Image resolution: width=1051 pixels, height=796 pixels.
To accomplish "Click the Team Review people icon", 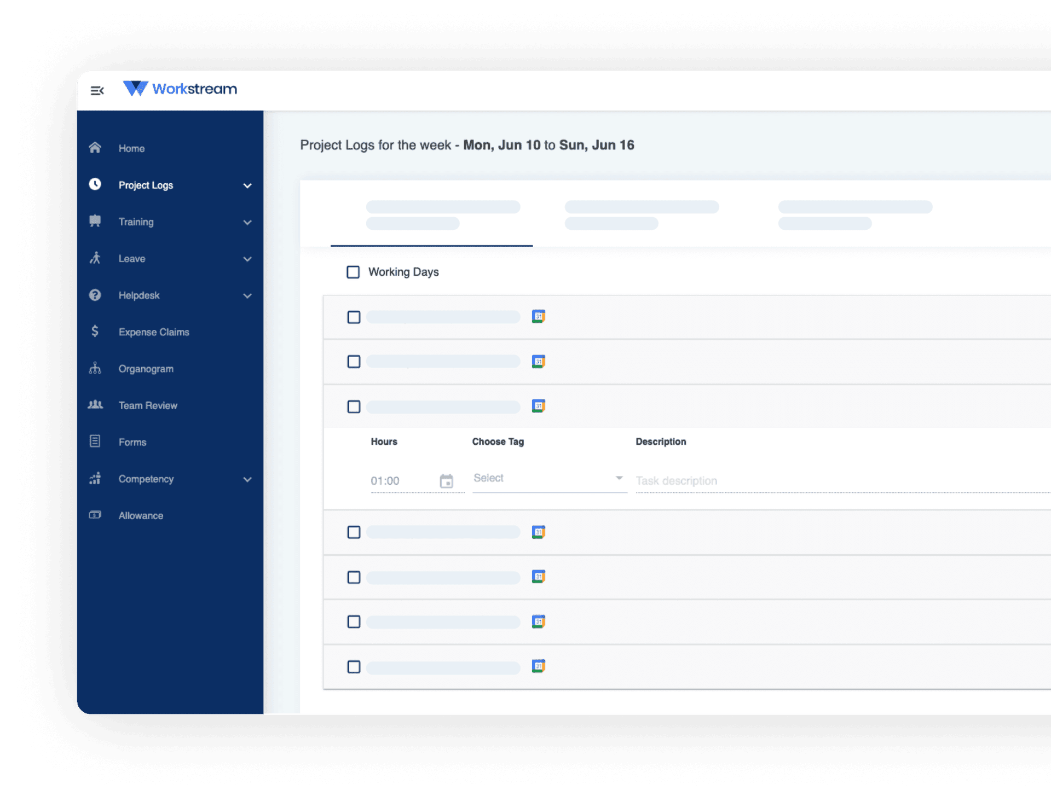I will [95, 405].
